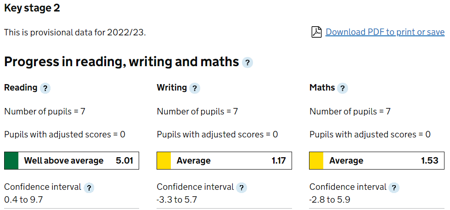This screenshot has width=450, height=210.
Task: Select the Maths Average 1.53 box
Action: [377, 160]
